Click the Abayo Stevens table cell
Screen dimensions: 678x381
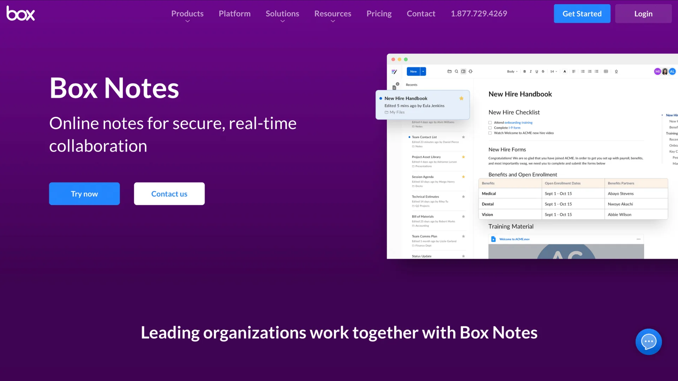[x=636, y=194]
